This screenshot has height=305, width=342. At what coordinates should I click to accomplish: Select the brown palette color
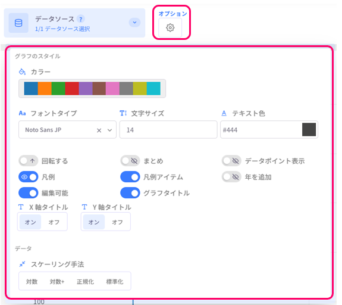[x=99, y=89]
